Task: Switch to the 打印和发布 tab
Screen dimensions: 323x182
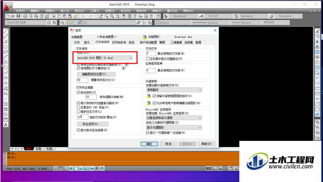Action: pyautogui.click(x=119, y=42)
